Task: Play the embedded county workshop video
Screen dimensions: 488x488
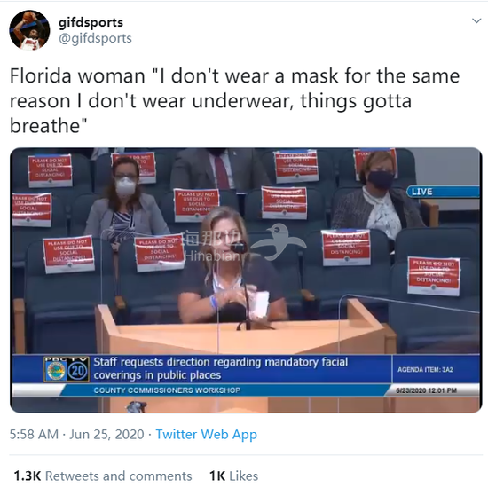Action: [x=246, y=280]
